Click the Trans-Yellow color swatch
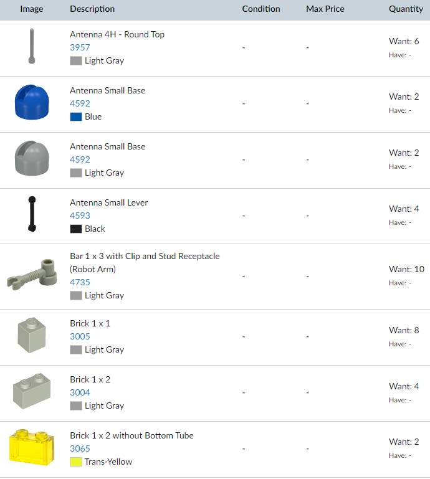The image size is (430, 479). coord(76,462)
